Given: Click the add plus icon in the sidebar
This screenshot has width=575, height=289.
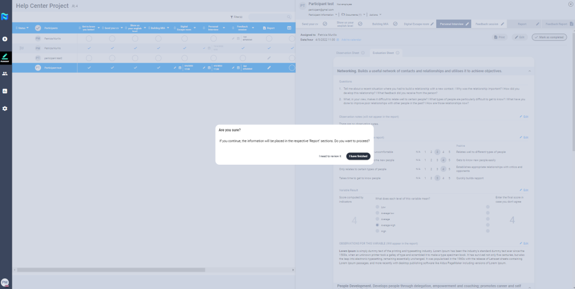Looking at the screenshot, I should (5, 39).
